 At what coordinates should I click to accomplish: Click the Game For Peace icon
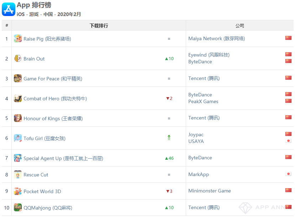pos(18,79)
